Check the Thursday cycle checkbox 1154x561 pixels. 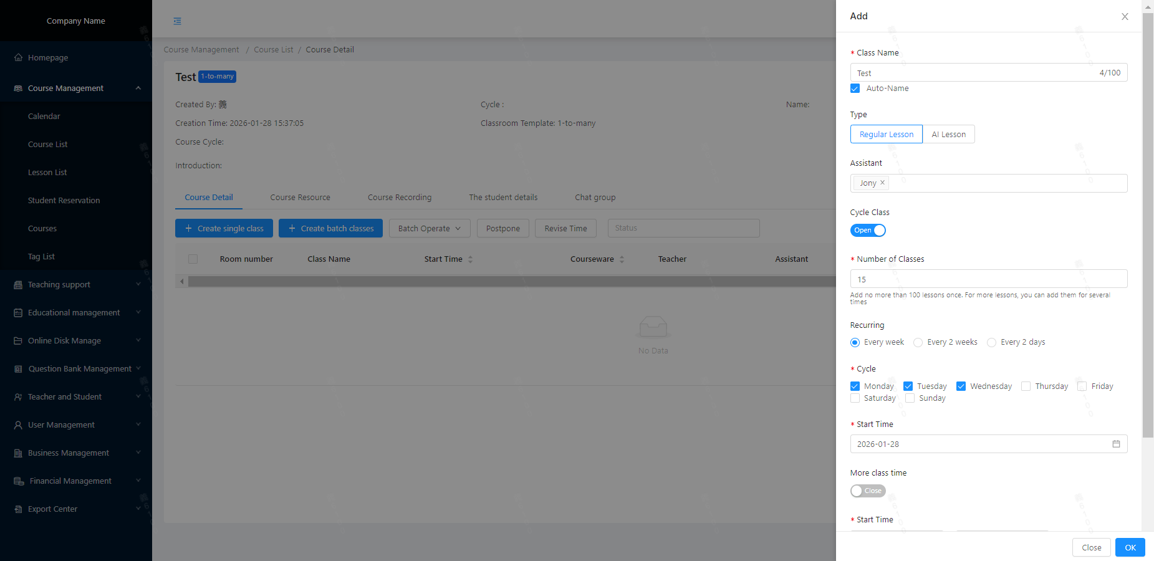point(1026,386)
